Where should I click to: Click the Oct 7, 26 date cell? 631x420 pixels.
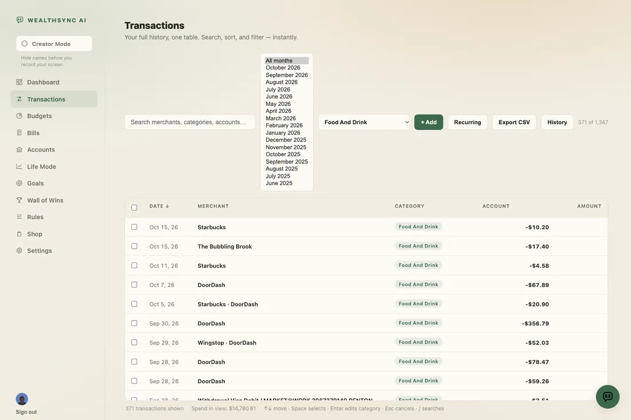(162, 285)
